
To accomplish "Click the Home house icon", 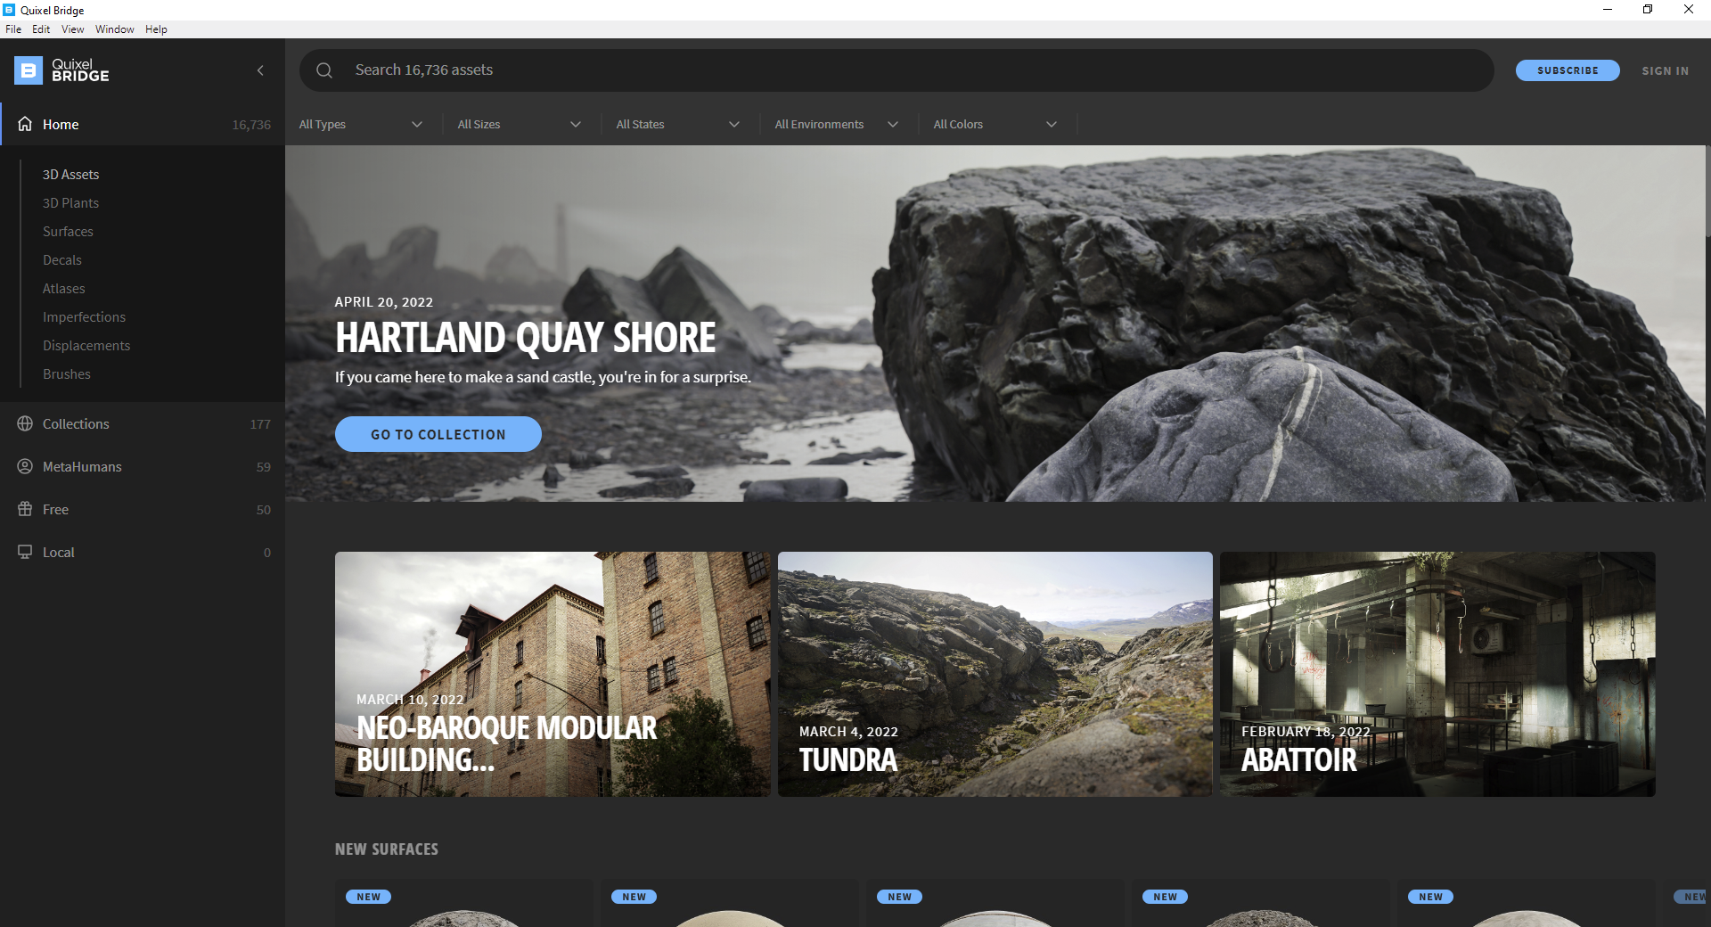I will click(x=25, y=124).
